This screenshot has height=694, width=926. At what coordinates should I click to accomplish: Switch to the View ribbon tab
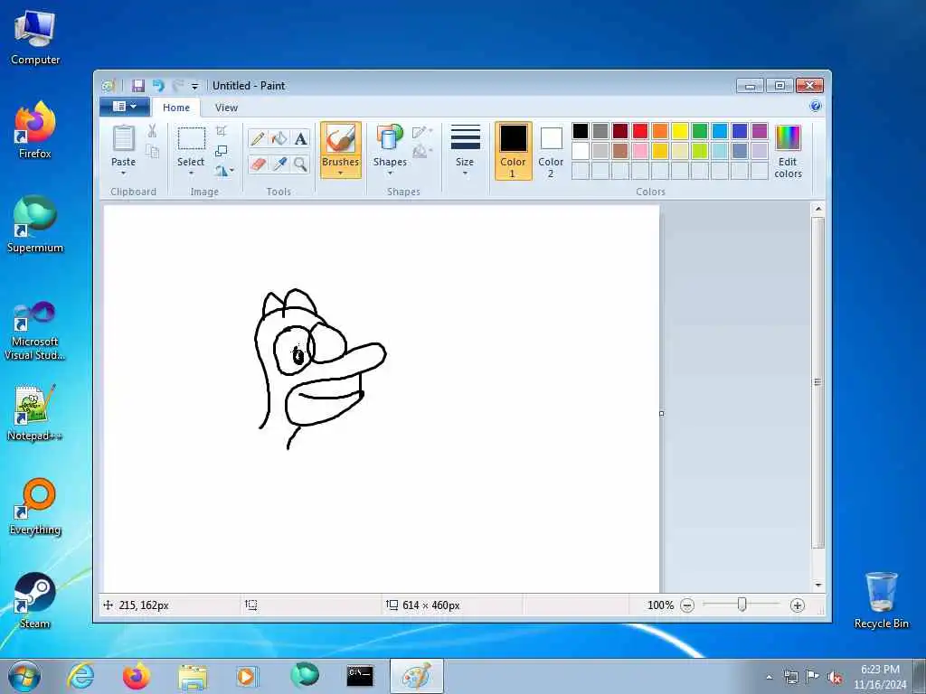click(x=226, y=108)
